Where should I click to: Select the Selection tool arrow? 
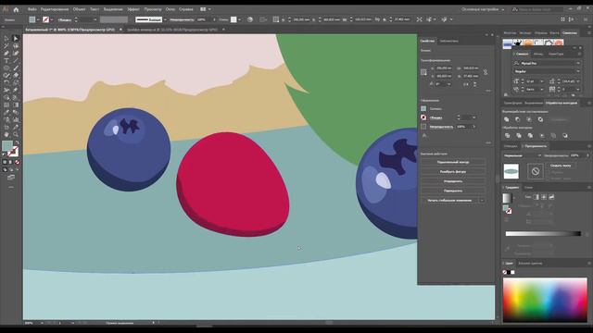pos(6,39)
